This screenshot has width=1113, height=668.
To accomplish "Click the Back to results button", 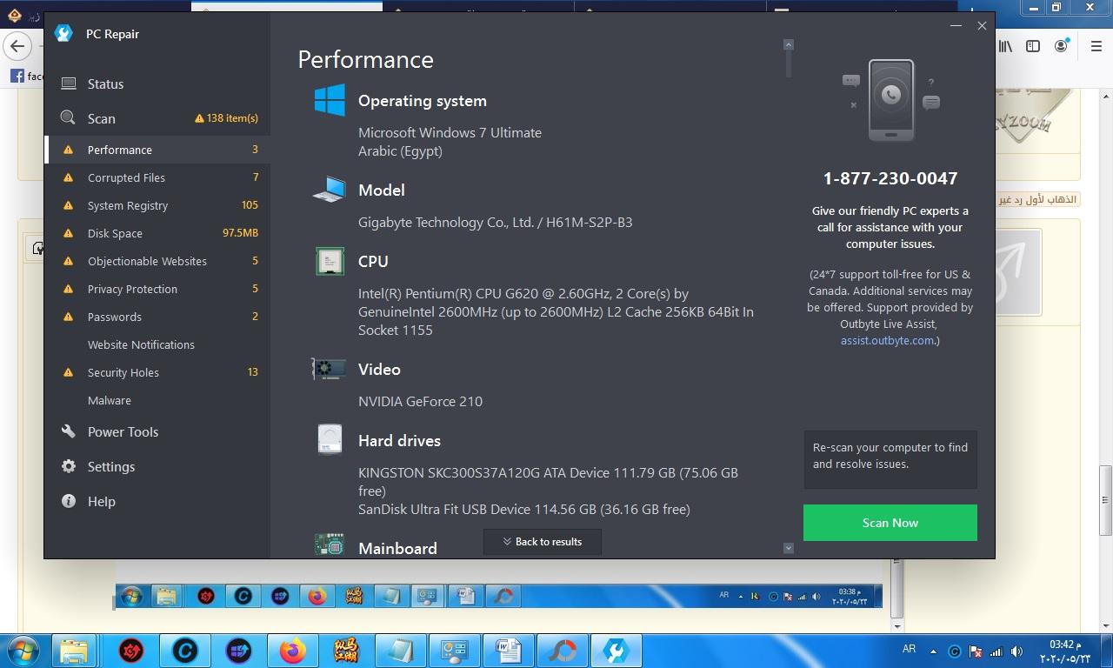I will 542,542.
